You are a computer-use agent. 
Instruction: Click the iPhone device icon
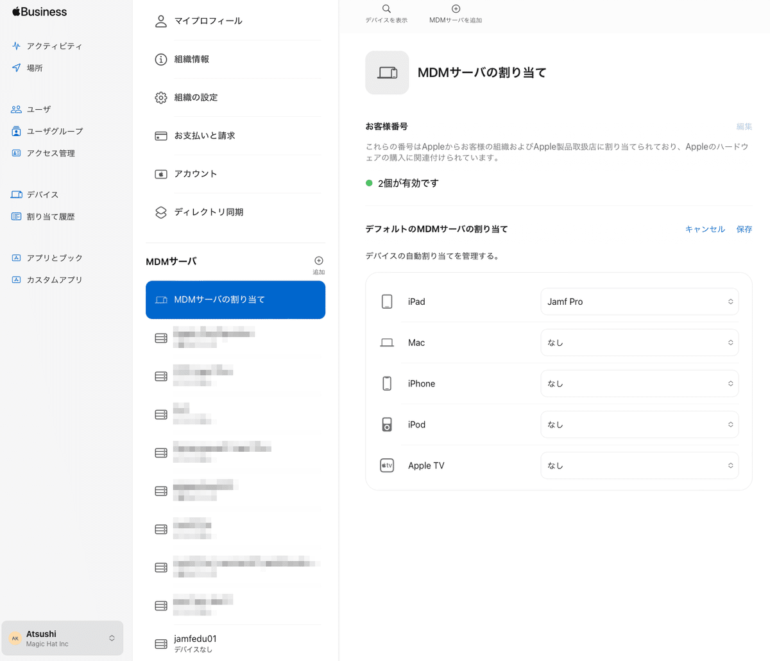[x=387, y=384]
